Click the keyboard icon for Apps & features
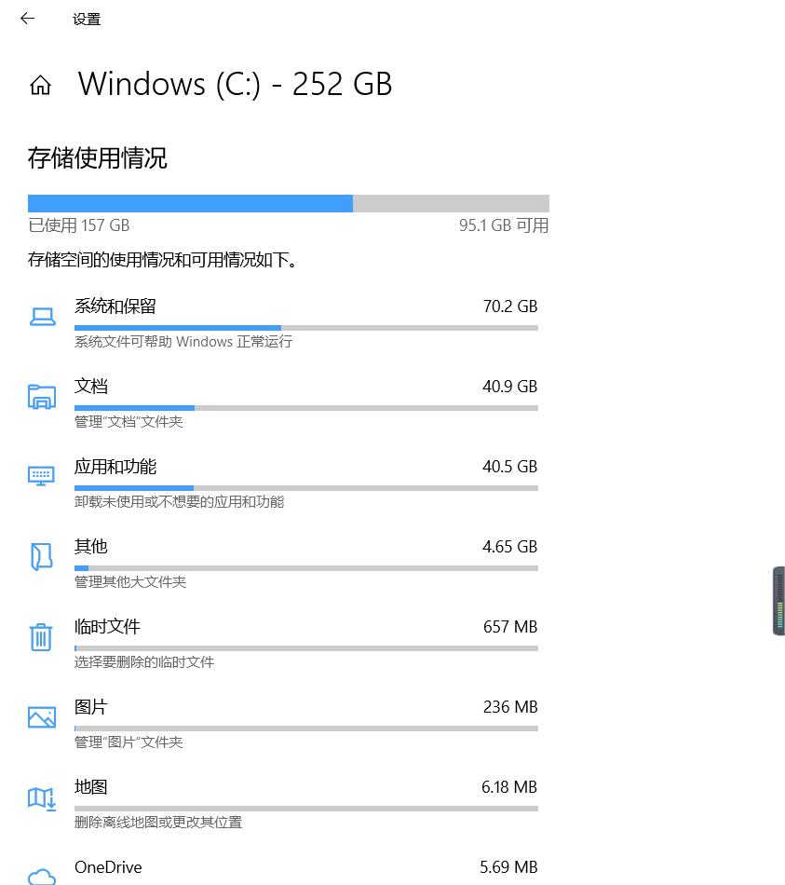 pos(42,476)
